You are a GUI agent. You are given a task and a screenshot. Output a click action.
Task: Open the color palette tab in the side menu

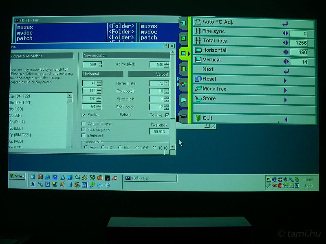point(184,85)
